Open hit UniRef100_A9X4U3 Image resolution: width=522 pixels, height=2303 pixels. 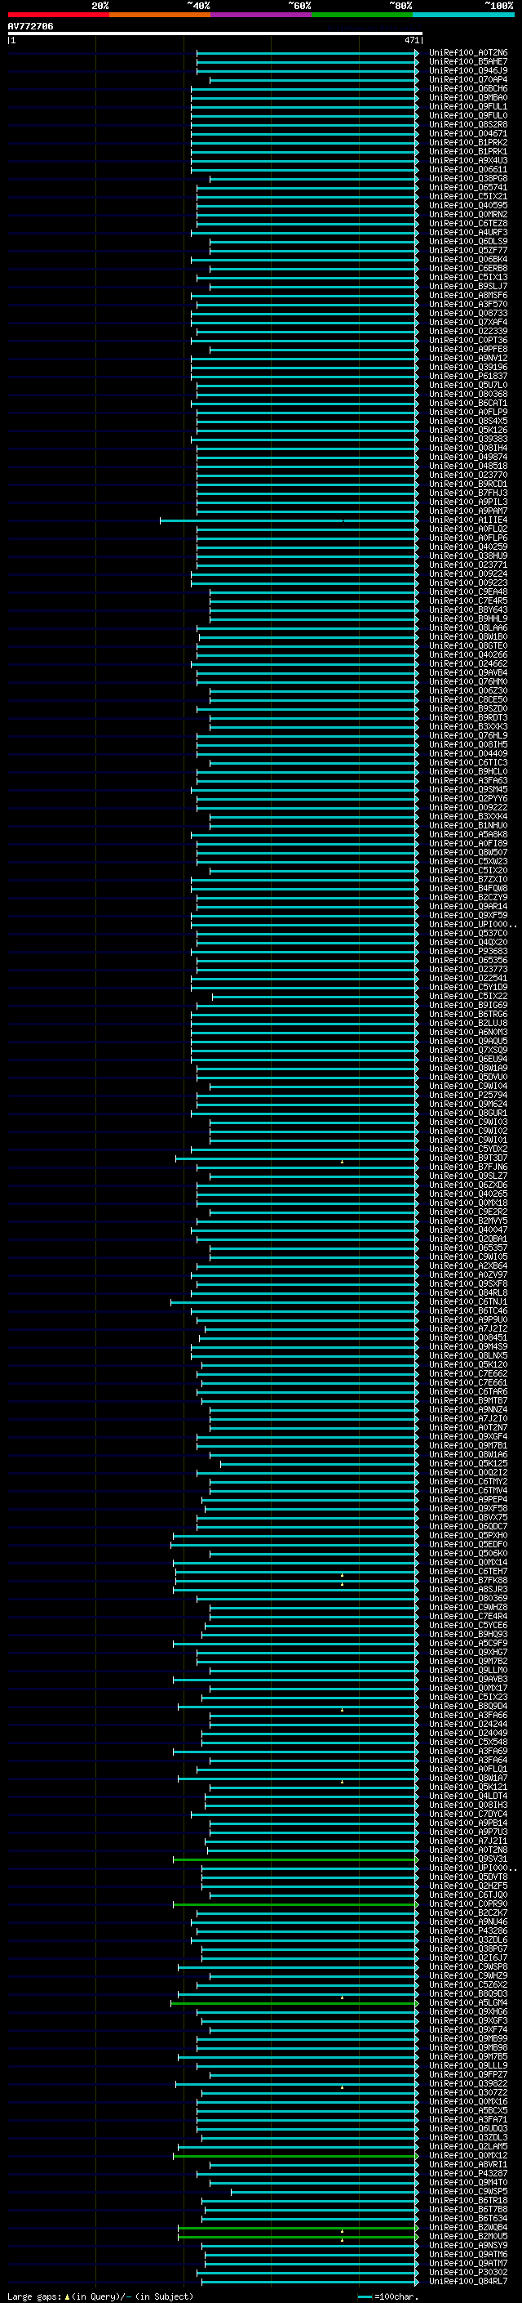467,160
